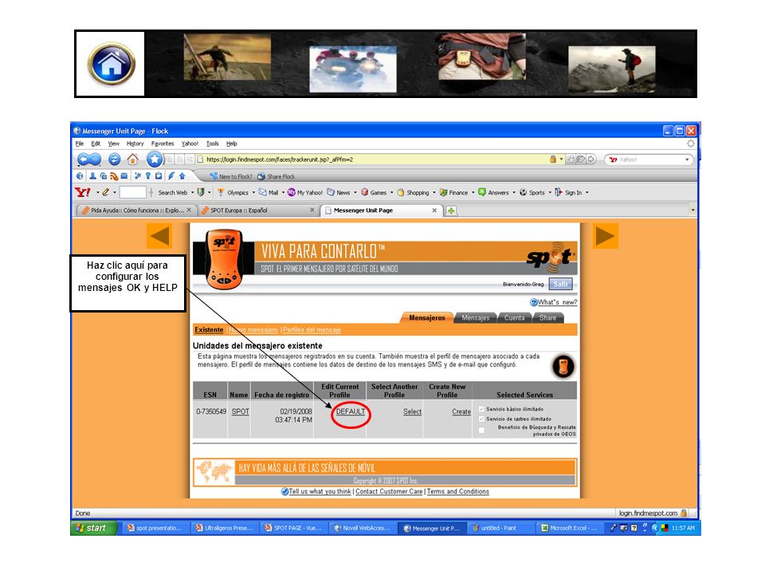Close the Pida Ayuda browser tab
This screenshot has height=574, width=765.
click(x=189, y=210)
